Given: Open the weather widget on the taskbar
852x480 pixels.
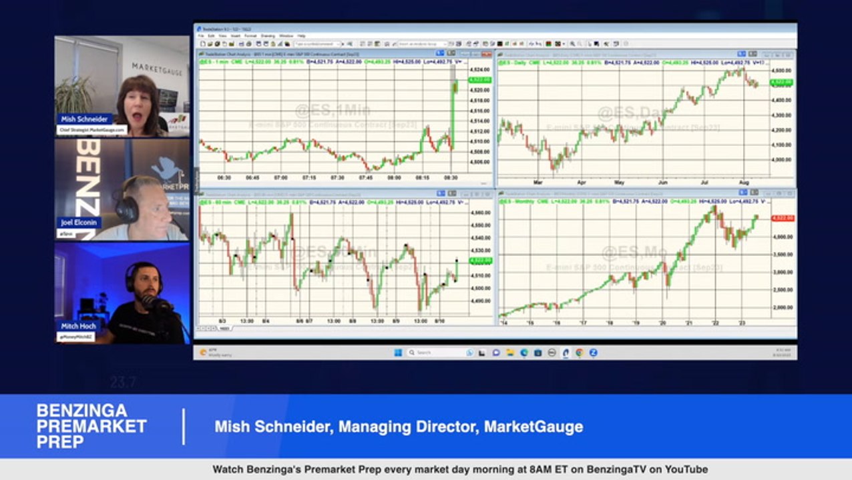Looking at the screenshot, I should (215, 353).
